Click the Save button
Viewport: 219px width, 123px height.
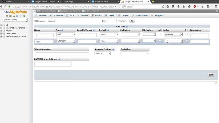(x=211, y=74)
